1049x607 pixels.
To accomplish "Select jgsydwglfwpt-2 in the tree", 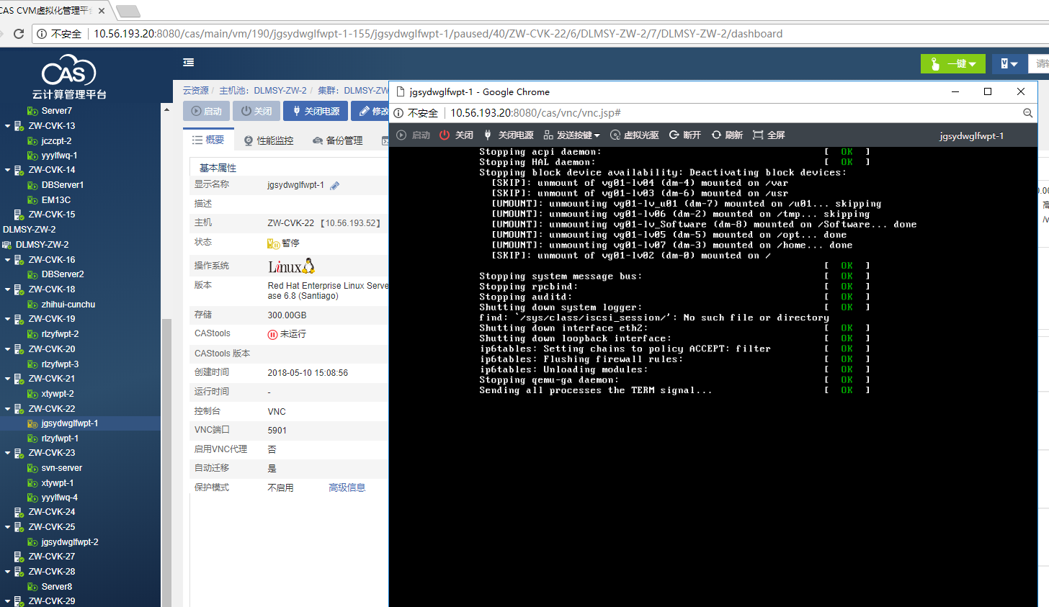I will coord(70,542).
